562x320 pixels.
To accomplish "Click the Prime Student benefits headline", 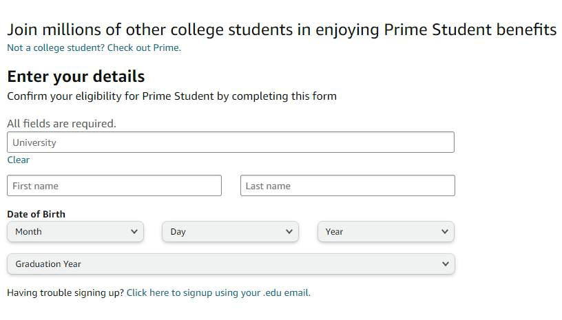I will [281, 30].
